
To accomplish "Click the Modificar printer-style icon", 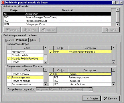I will 43,30.
